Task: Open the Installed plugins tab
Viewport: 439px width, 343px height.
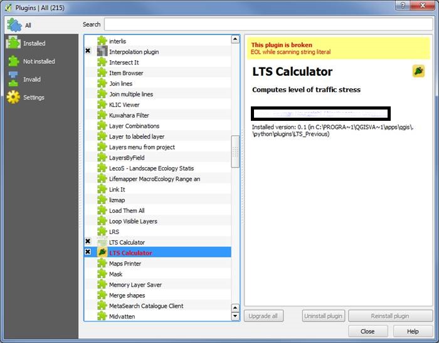Action: point(42,43)
